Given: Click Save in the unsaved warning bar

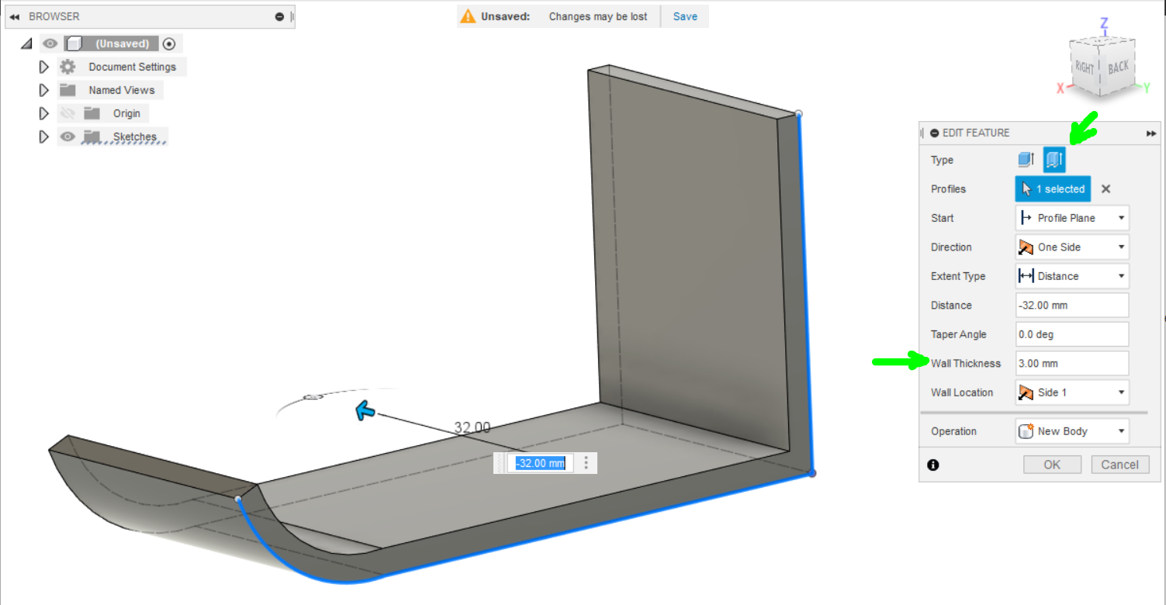Looking at the screenshot, I should click(x=684, y=16).
